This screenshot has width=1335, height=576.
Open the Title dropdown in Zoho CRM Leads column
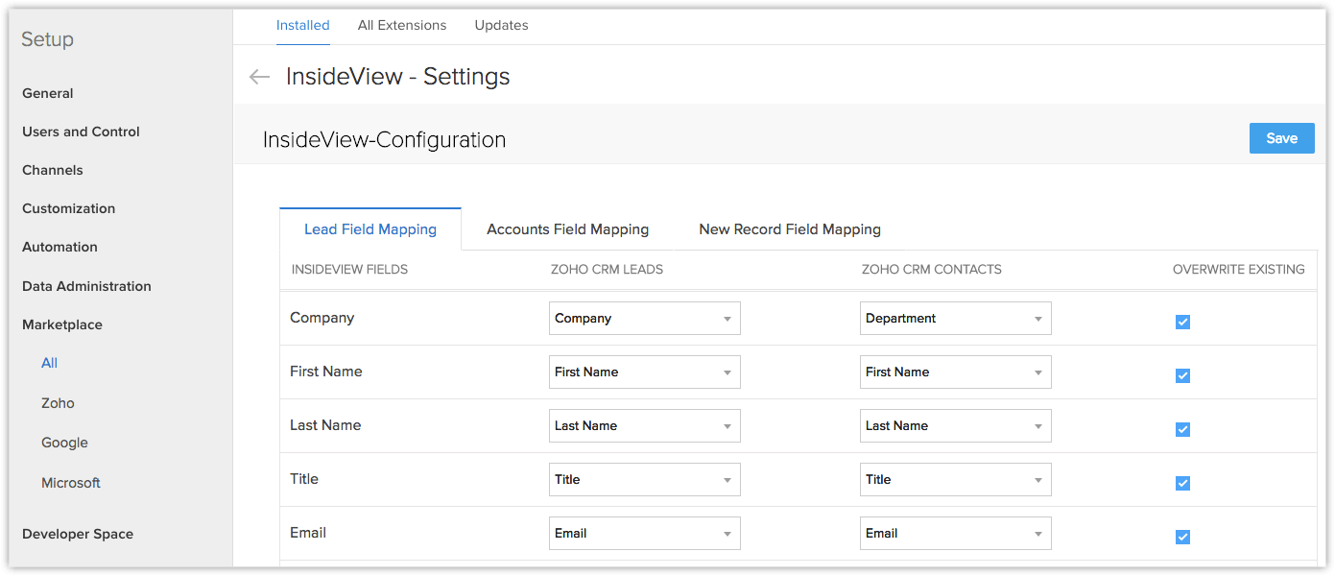tap(644, 479)
